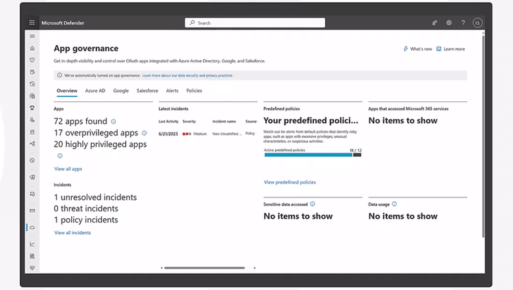Click the vertical page scrollbar
513x290 pixels.
click(x=483, y=136)
